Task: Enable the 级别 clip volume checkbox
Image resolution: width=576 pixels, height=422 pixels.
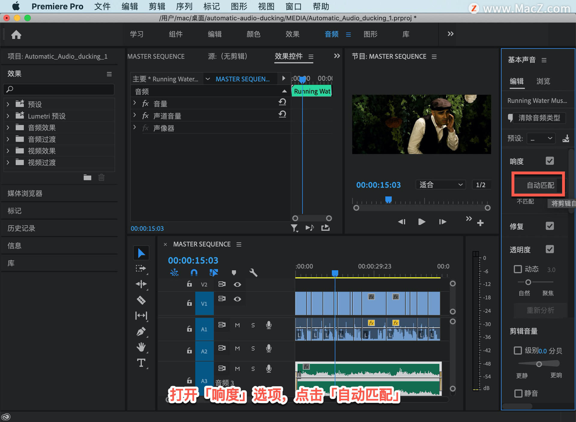Action: tap(518, 350)
